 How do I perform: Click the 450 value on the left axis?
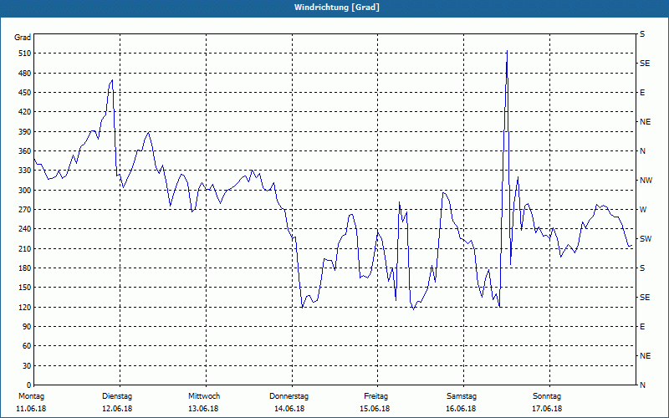pyautogui.click(x=25, y=93)
